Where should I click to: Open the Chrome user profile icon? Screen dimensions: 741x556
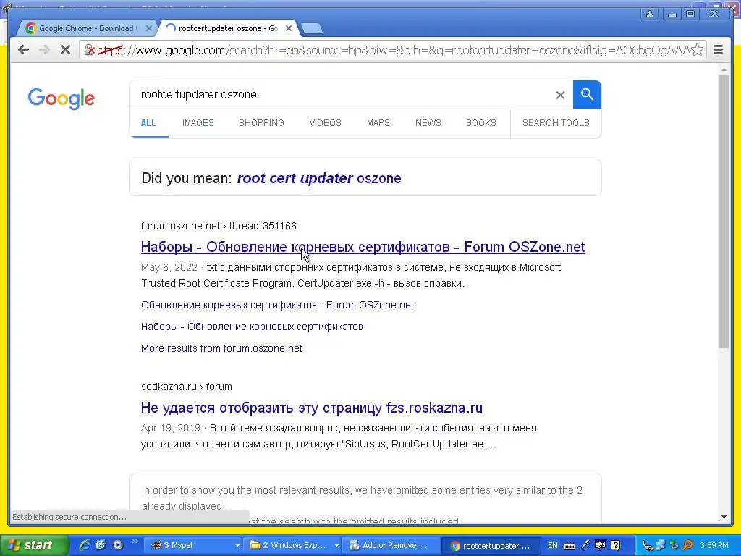[650, 14]
